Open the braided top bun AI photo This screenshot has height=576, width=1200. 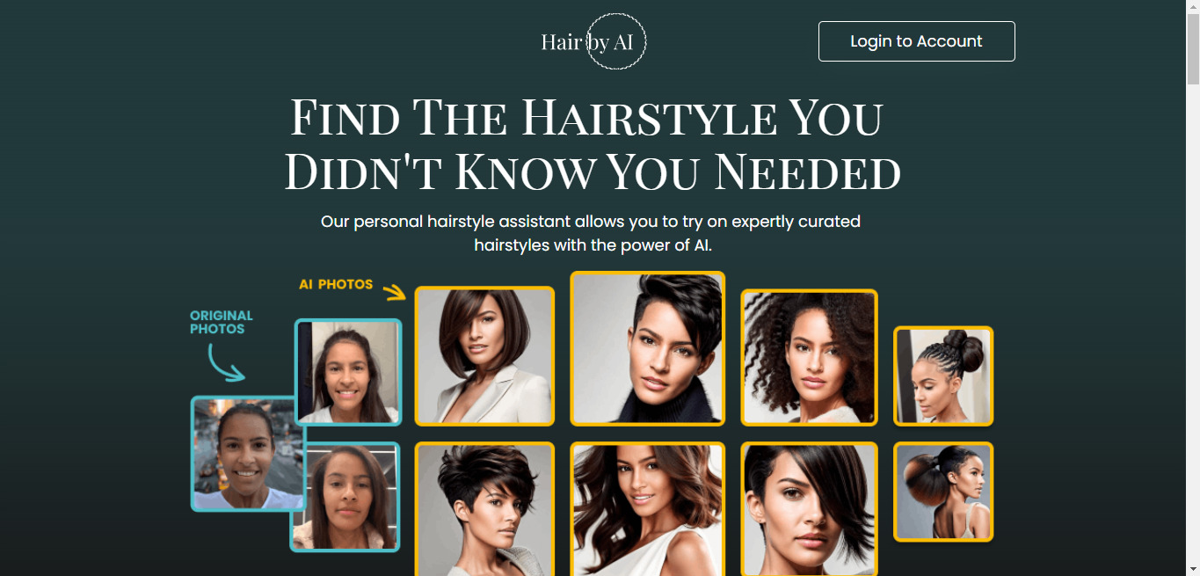pyautogui.click(x=943, y=376)
